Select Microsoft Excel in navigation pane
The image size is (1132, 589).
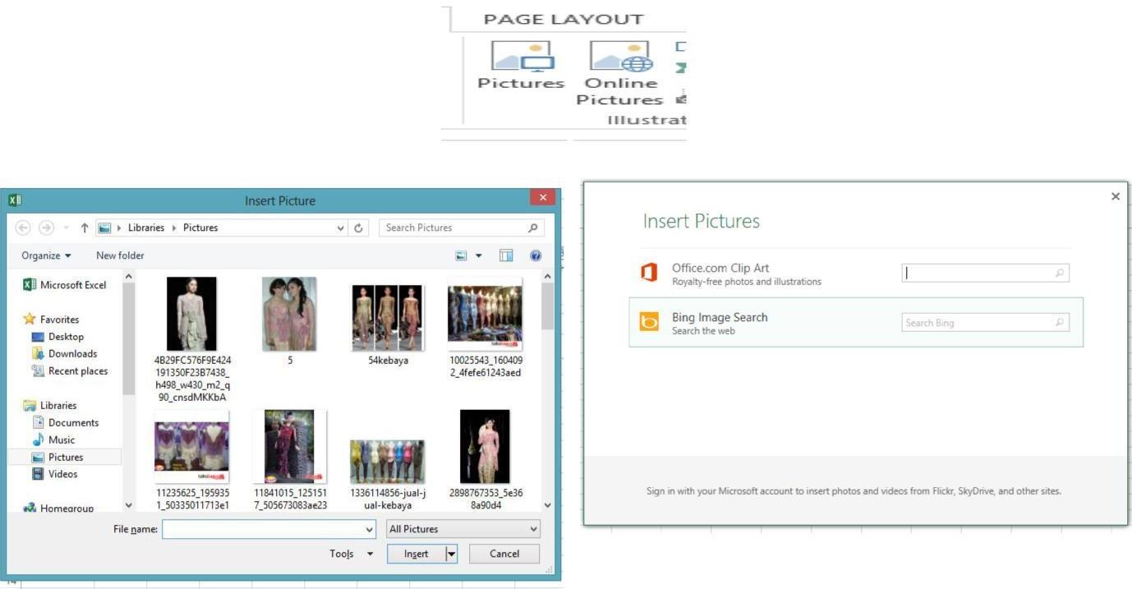(x=65, y=285)
